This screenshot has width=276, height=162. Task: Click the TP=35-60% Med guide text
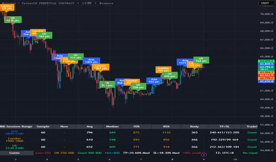pos(136,153)
